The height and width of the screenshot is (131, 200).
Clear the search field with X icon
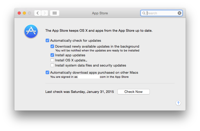click(179, 13)
